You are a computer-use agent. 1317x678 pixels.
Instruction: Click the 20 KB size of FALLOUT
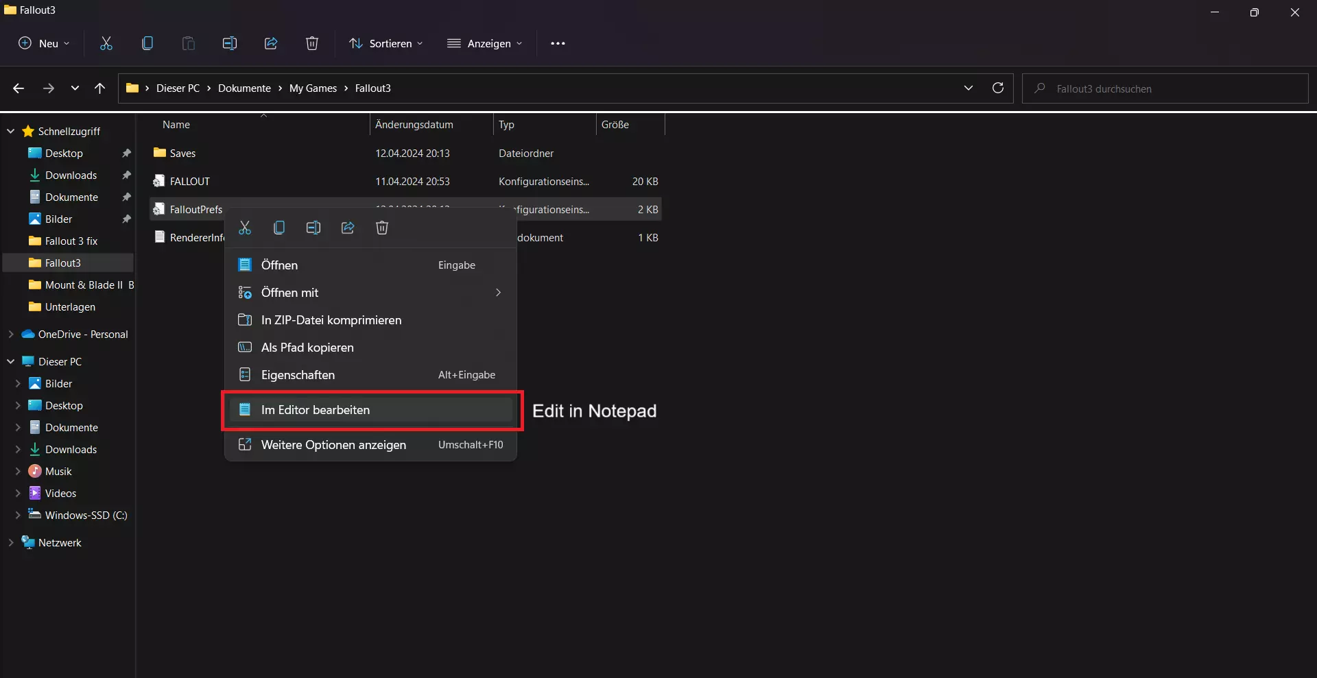645,181
